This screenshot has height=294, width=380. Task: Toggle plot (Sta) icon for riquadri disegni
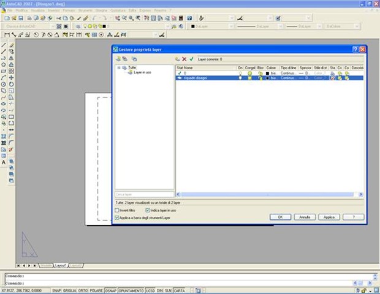[333, 78]
